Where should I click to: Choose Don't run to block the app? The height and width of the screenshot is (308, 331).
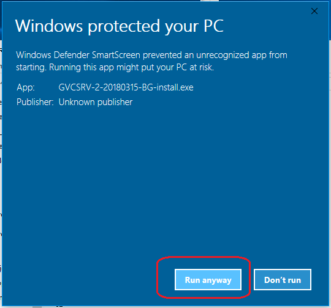coord(283,279)
